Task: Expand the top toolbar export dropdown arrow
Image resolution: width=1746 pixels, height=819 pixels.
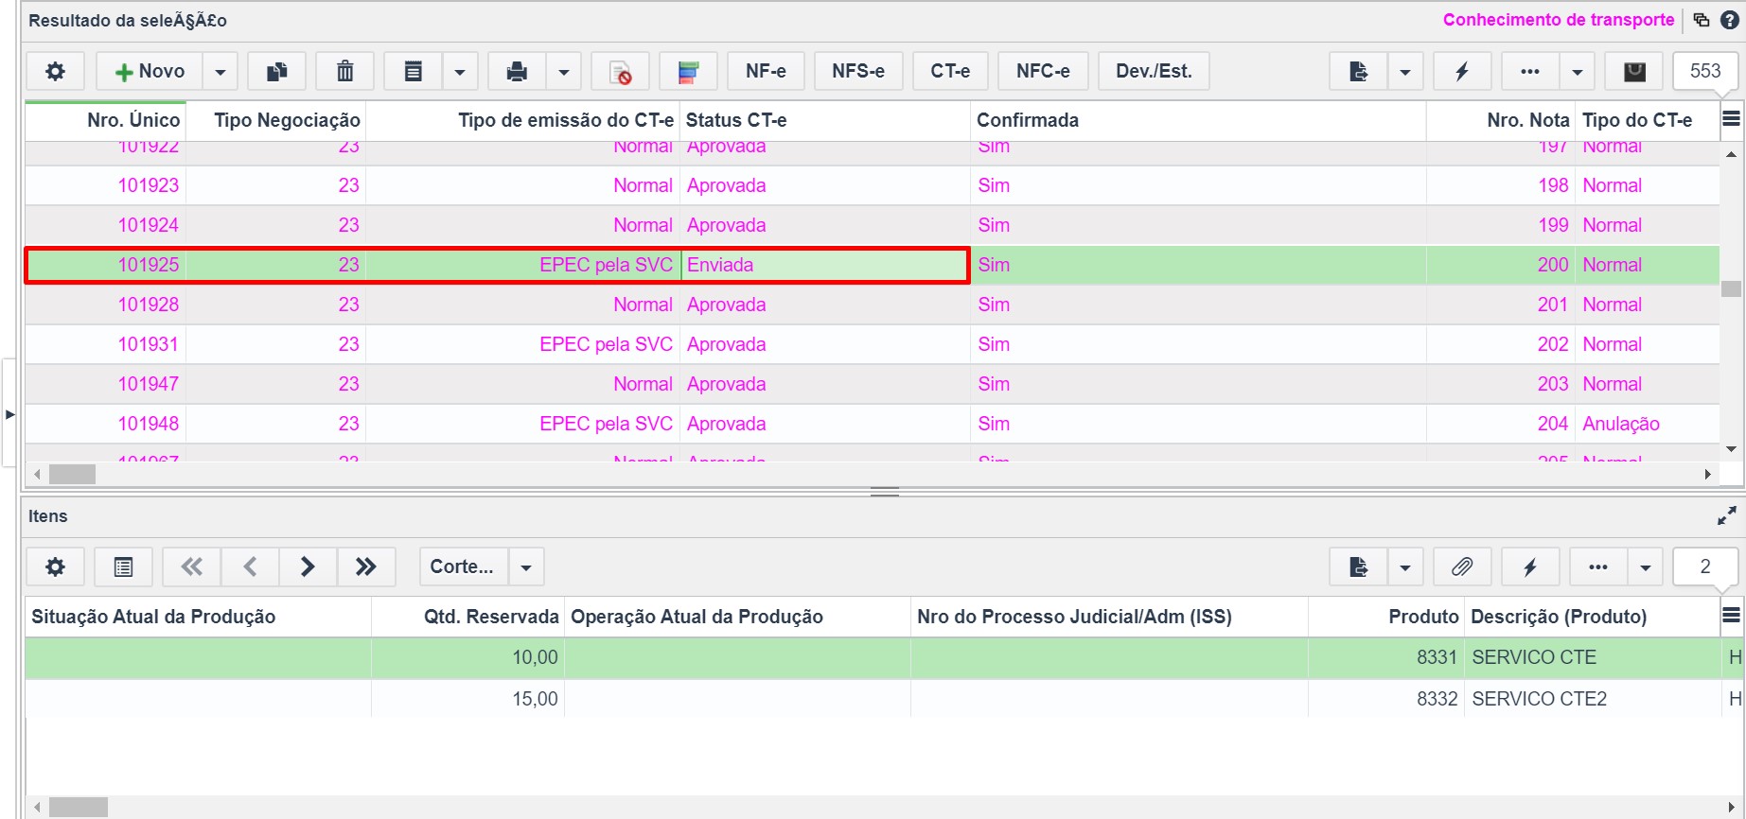Action: point(1404,71)
